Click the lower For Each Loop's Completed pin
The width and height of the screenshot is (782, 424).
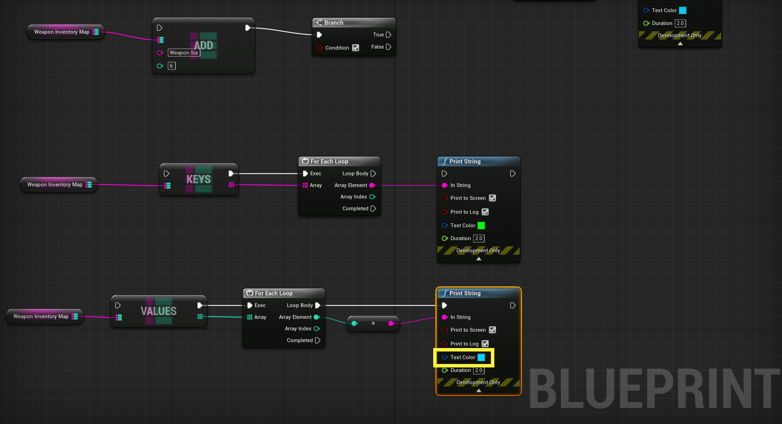click(x=318, y=340)
